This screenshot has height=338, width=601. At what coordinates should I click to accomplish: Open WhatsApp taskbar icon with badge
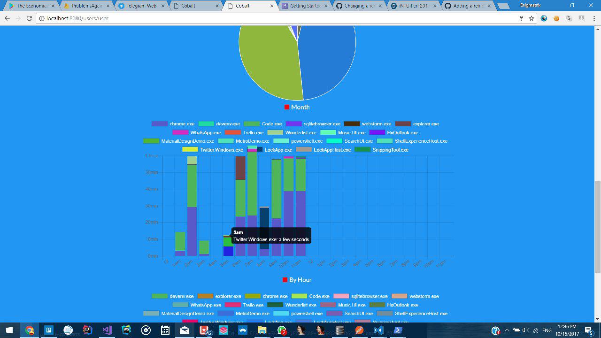click(282, 330)
